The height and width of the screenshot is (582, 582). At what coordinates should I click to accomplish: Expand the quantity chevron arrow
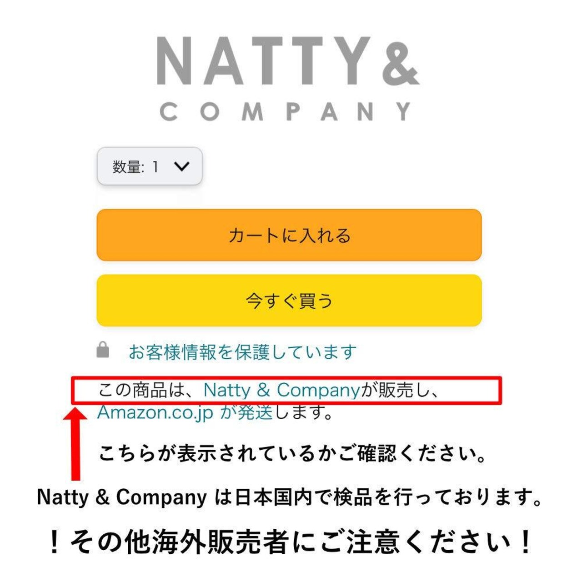pyautogui.click(x=181, y=166)
